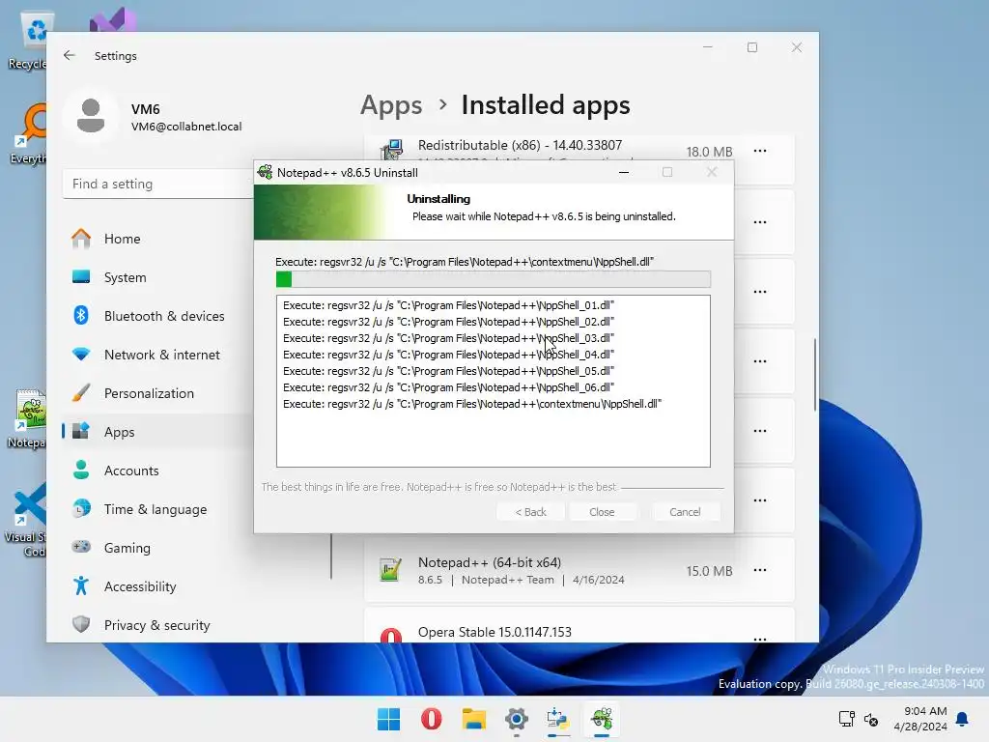Click the network display tray icon

[846, 719]
